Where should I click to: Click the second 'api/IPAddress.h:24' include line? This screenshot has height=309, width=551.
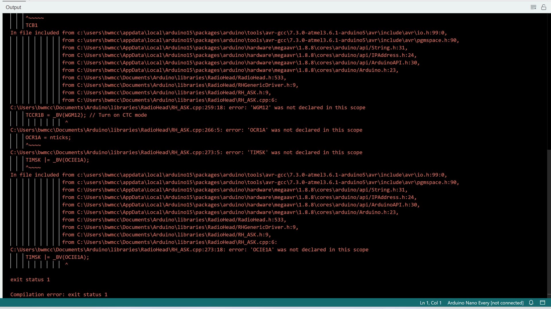(x=239, y=197)
